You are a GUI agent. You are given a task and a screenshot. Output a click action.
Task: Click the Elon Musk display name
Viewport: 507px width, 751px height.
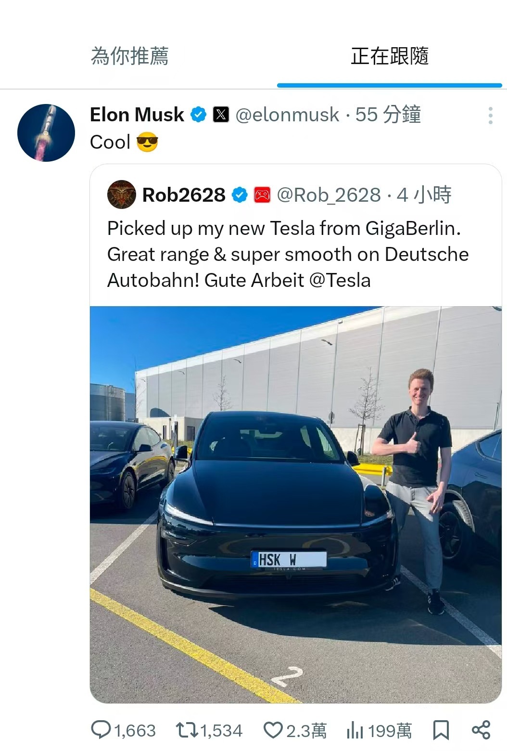(137, 115)
